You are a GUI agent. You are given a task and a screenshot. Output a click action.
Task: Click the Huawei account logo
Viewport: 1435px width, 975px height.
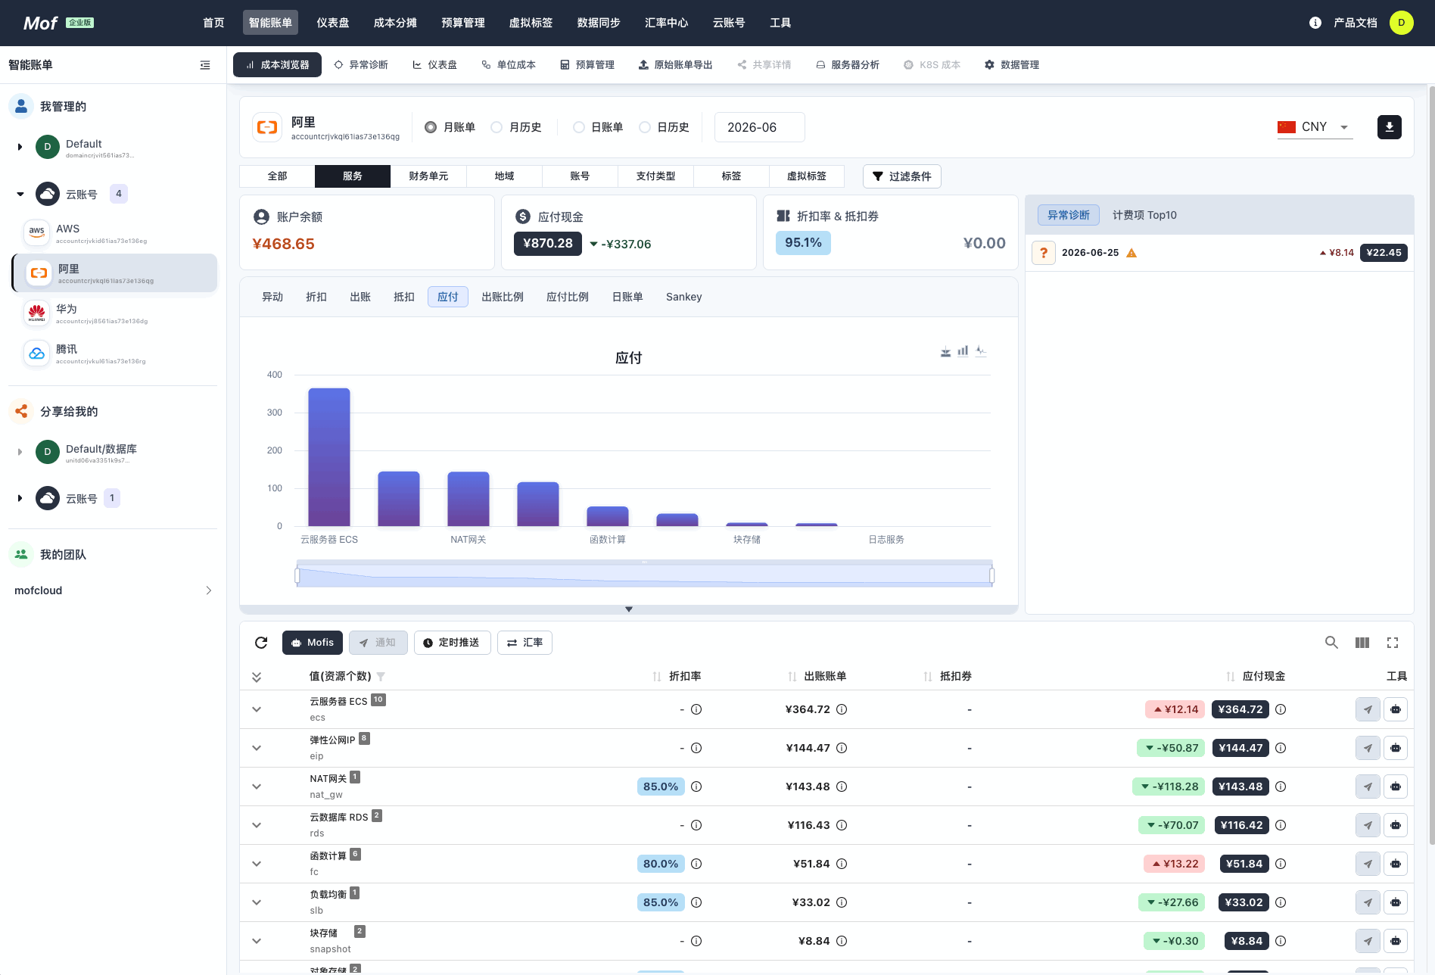[36, 312]
